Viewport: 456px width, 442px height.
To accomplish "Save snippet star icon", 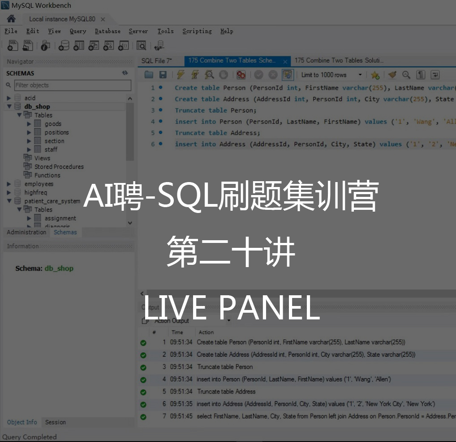I will 375,75.
